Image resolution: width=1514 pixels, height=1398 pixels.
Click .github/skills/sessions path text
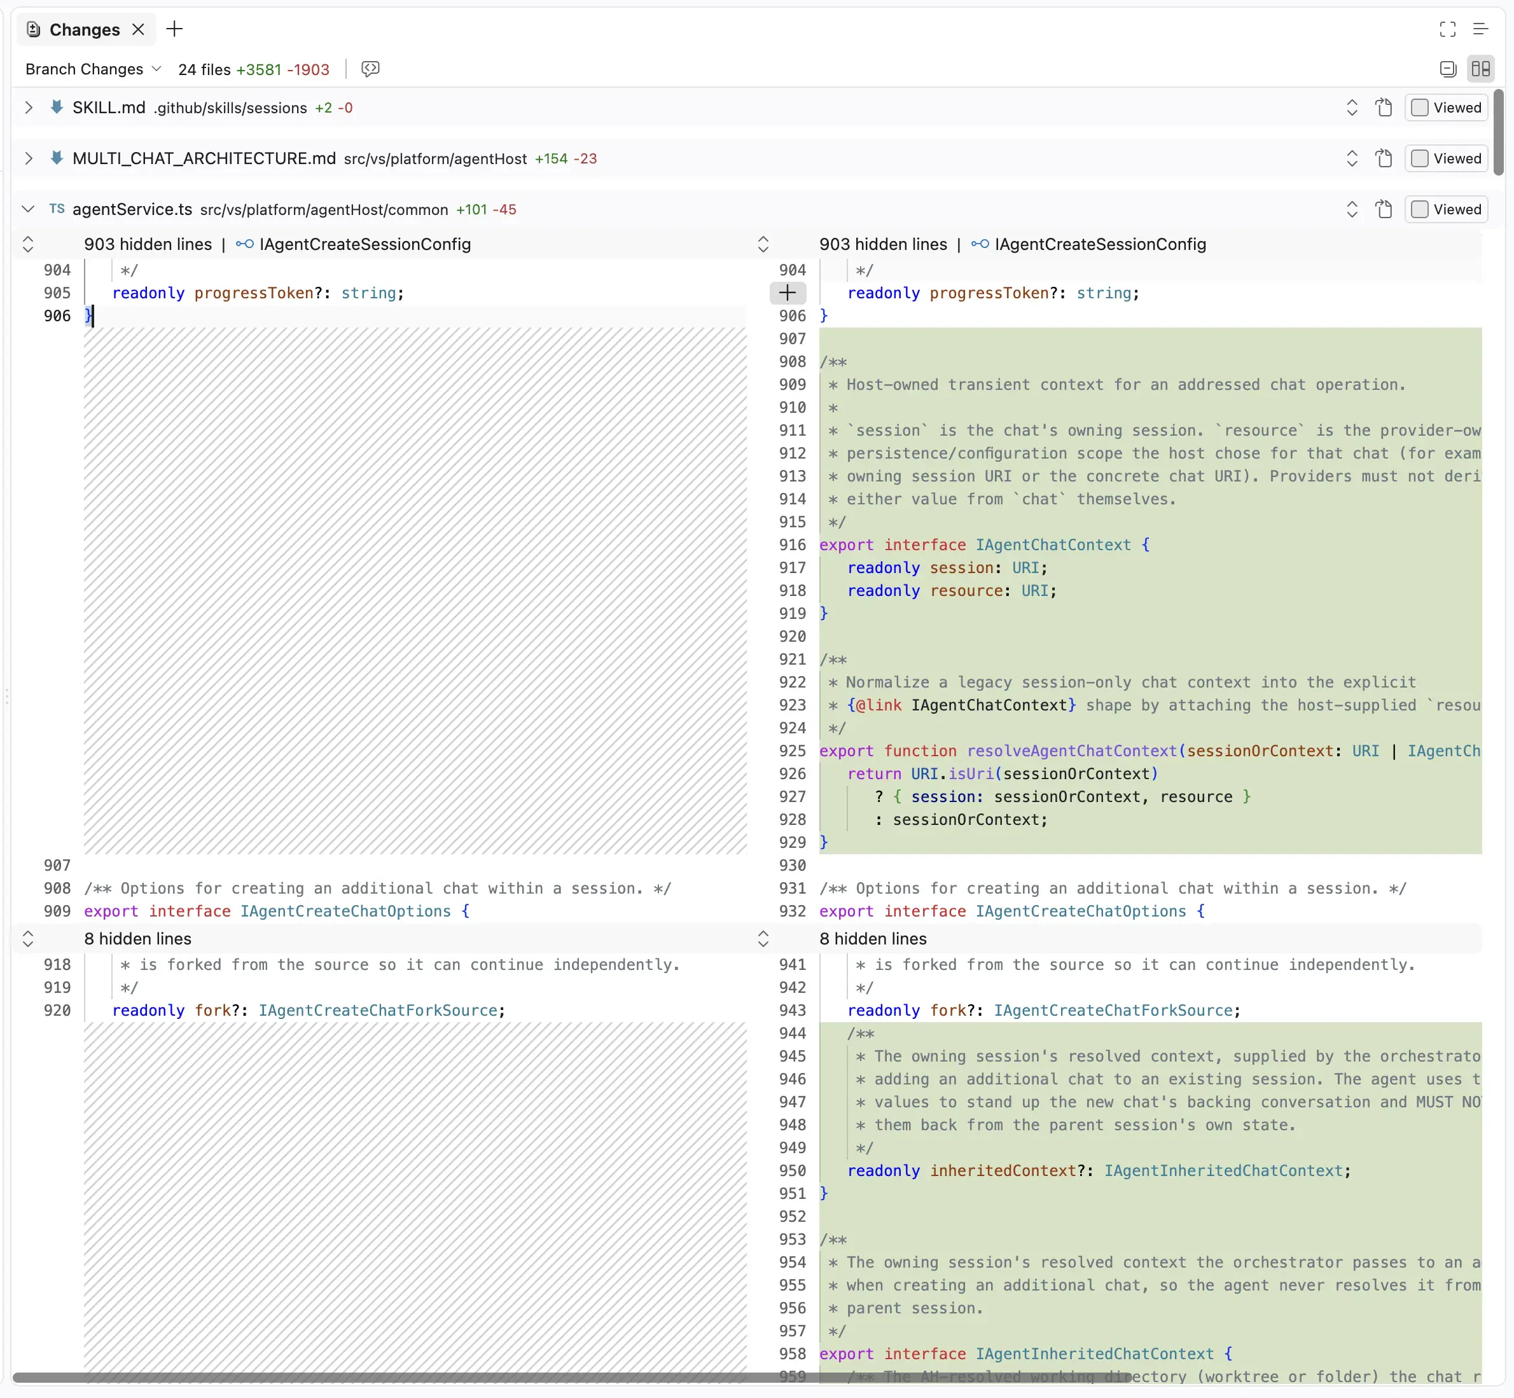[230, 108]
